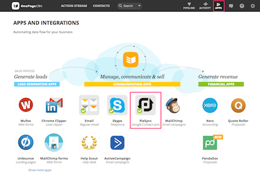Click the OnePageCRM logo
260x187 pixels.
[27, 6]
